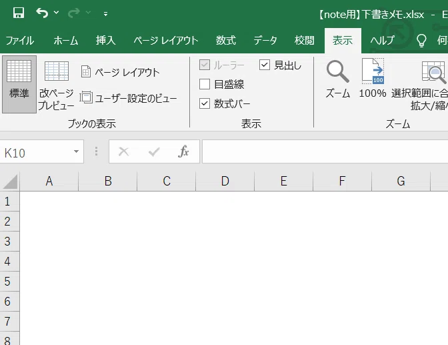
Task: Select column B header
Action: coord(108,181)
